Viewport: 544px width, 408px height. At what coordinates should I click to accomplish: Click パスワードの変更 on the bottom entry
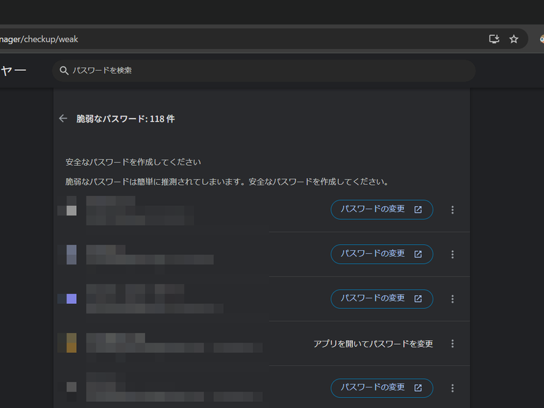click(381, 388)
